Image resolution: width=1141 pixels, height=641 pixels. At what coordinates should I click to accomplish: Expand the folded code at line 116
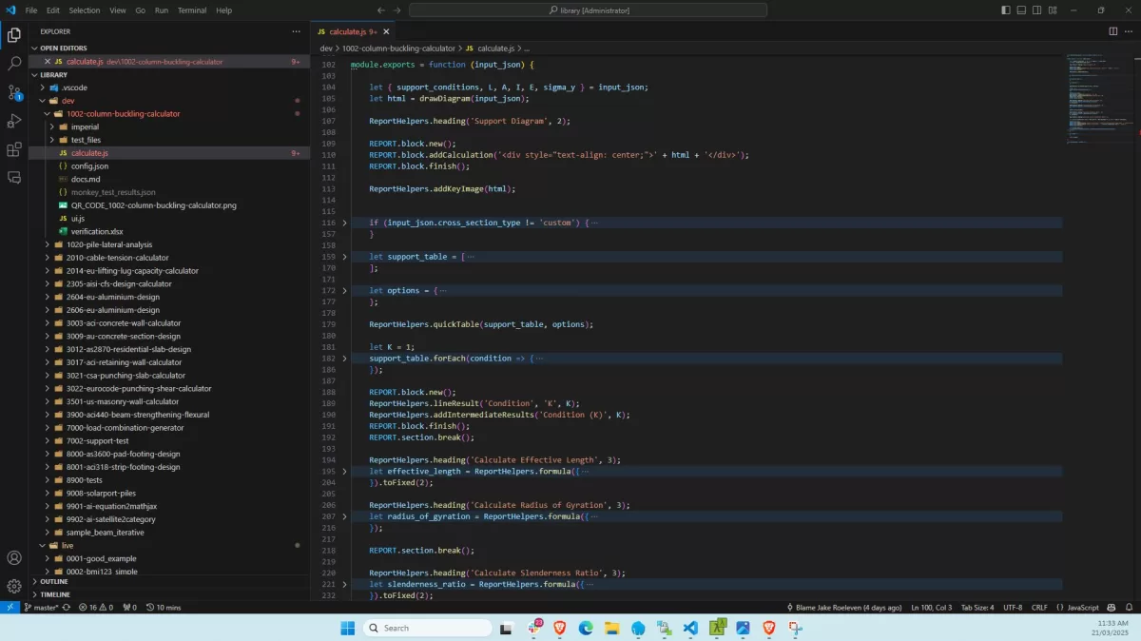(345, 223)
